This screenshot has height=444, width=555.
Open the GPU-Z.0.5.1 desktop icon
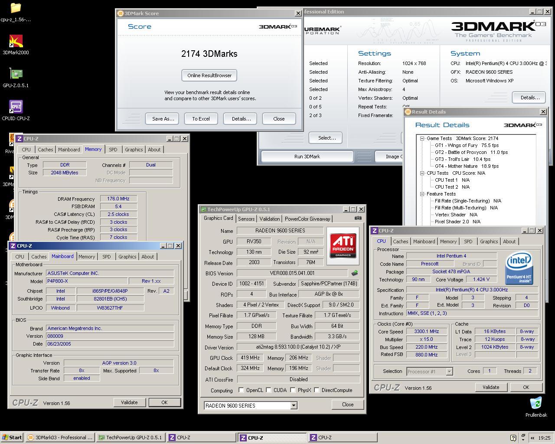coord(16,78)
